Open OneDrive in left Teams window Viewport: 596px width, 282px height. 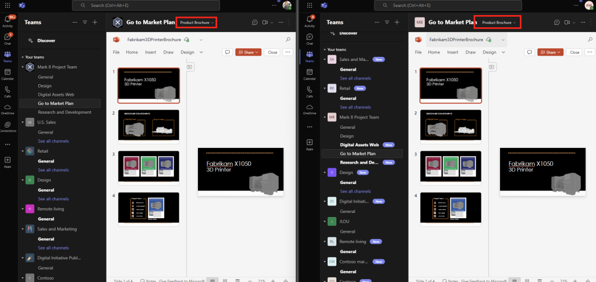pos(8,109)
